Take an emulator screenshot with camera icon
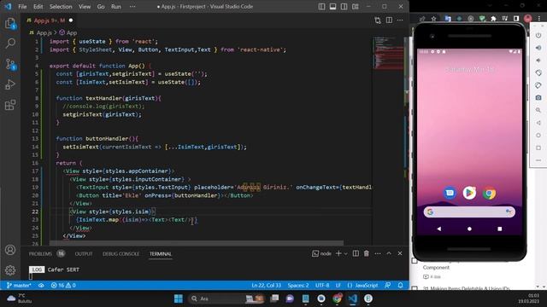 [x=538, y=98]
